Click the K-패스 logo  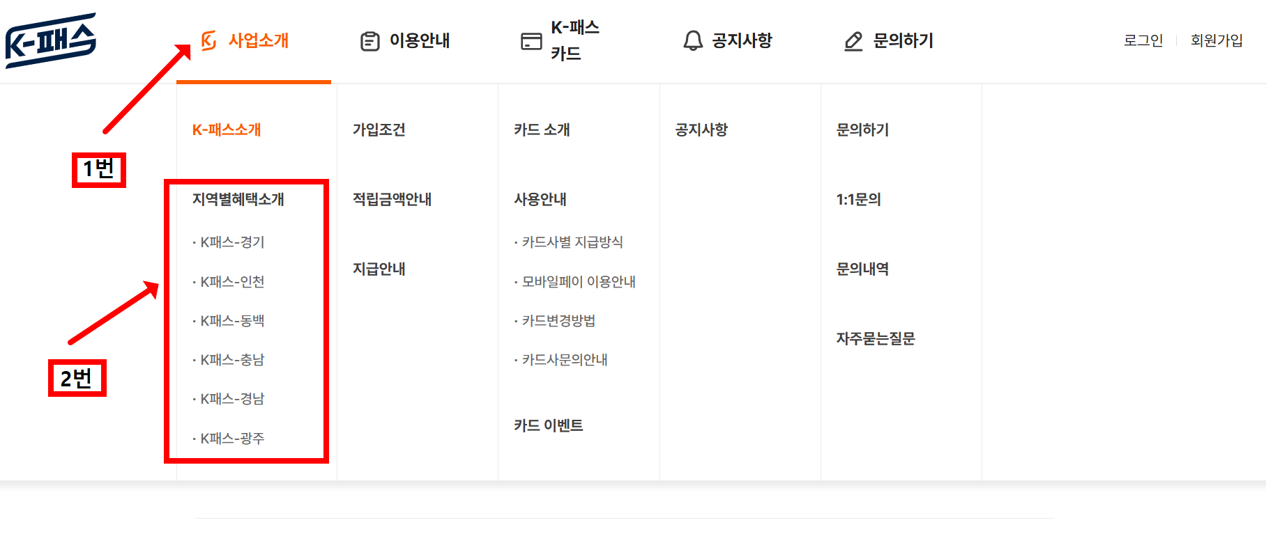[x=49, y=38]
